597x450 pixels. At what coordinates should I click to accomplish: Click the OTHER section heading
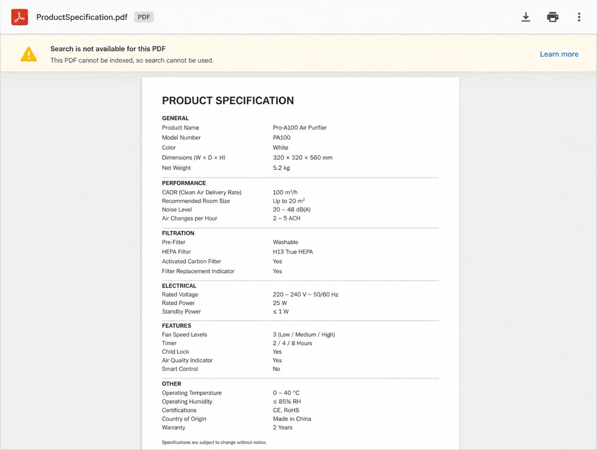(x=171, y=384)
